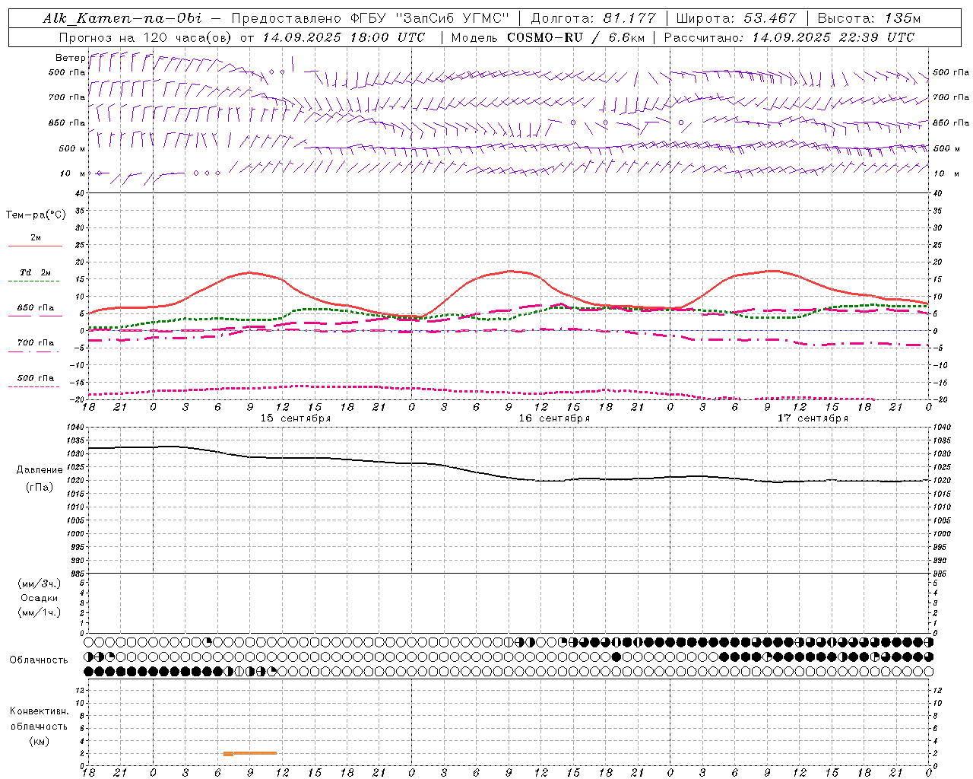
Task: Click the date label 16 сентября
Action: coord(554,418)
